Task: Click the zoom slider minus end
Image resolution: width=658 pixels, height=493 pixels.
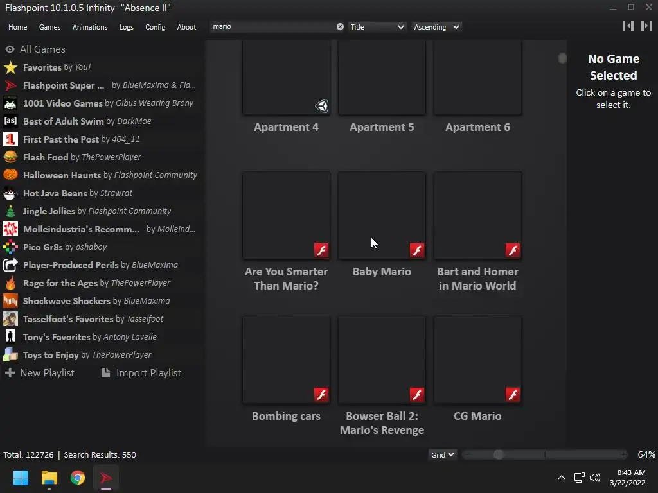Action: [468, 455]
